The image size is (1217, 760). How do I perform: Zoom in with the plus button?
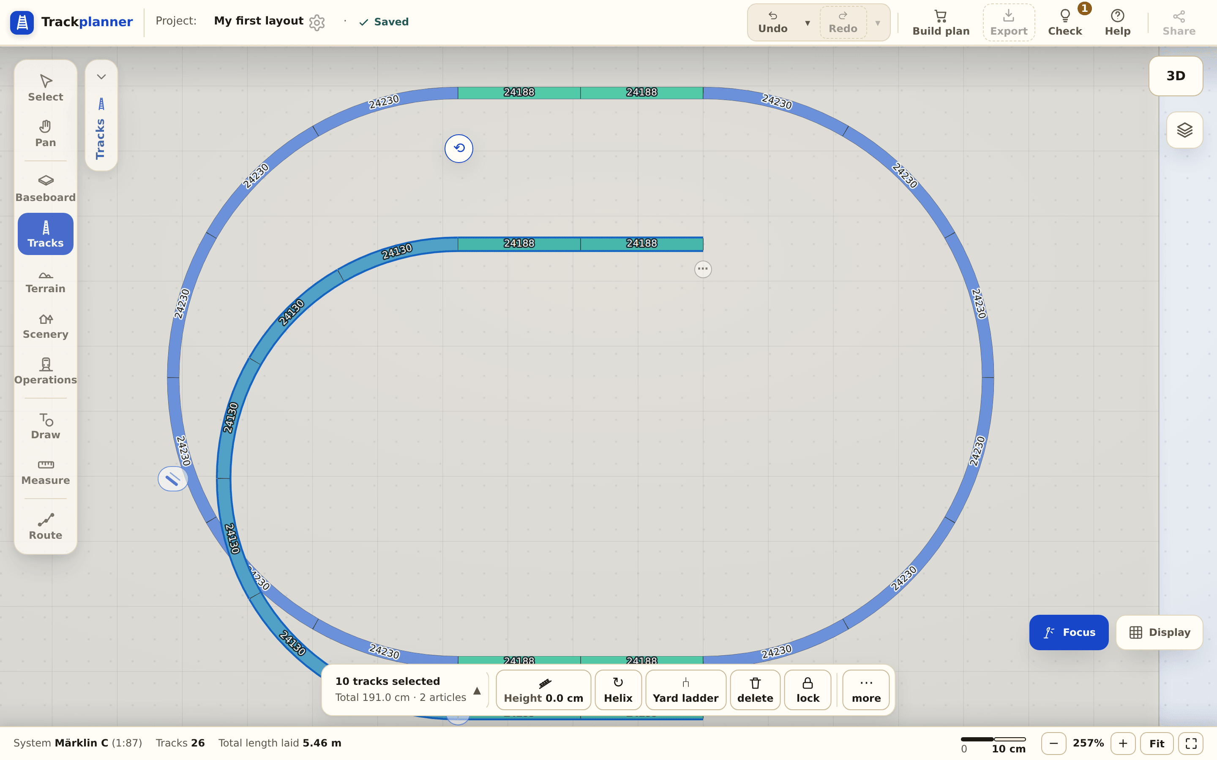click(1123, 744)
